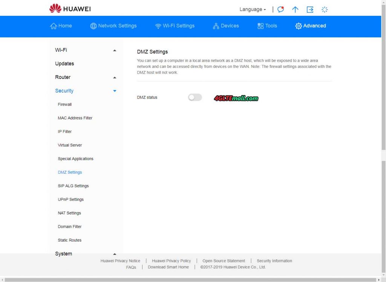Open the Language dropdown
The width and height of the screenshot is (386, 282).
click(x=252, y=9)
